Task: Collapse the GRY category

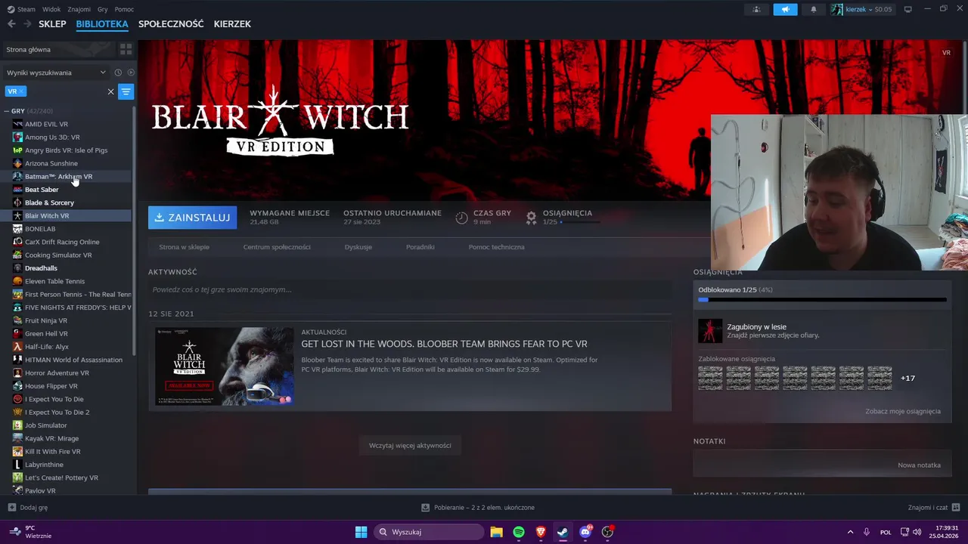Action: (x=7, y=111)
